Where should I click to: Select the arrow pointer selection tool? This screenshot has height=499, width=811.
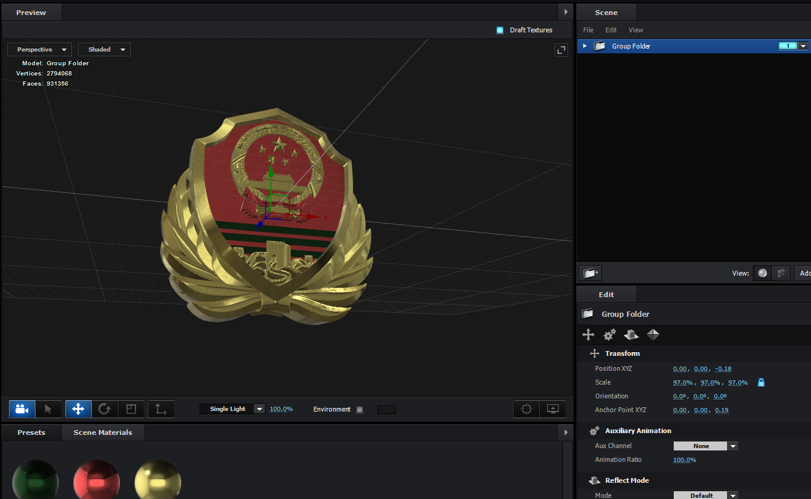click(49, 409)
